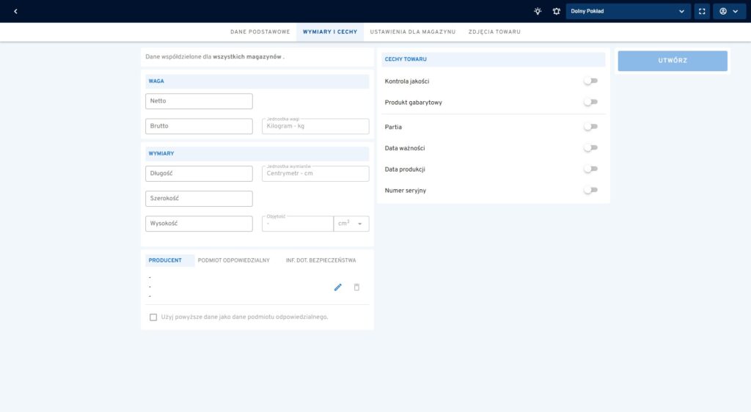Open the user account menu
751x412 pixels.
click(x=729, y=11)
